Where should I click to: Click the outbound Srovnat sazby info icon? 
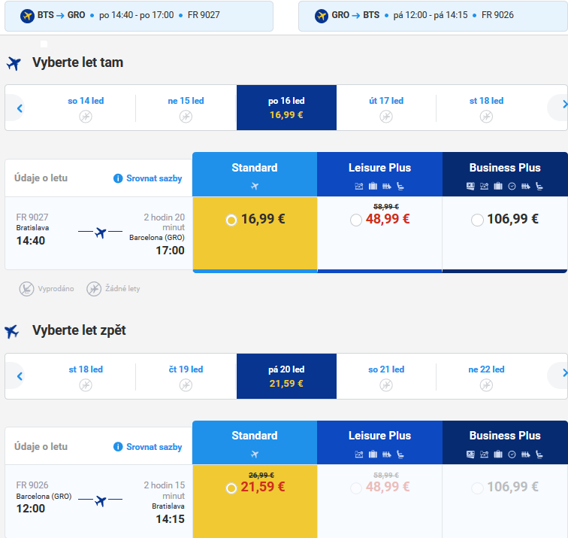click(x=118, y=178)
